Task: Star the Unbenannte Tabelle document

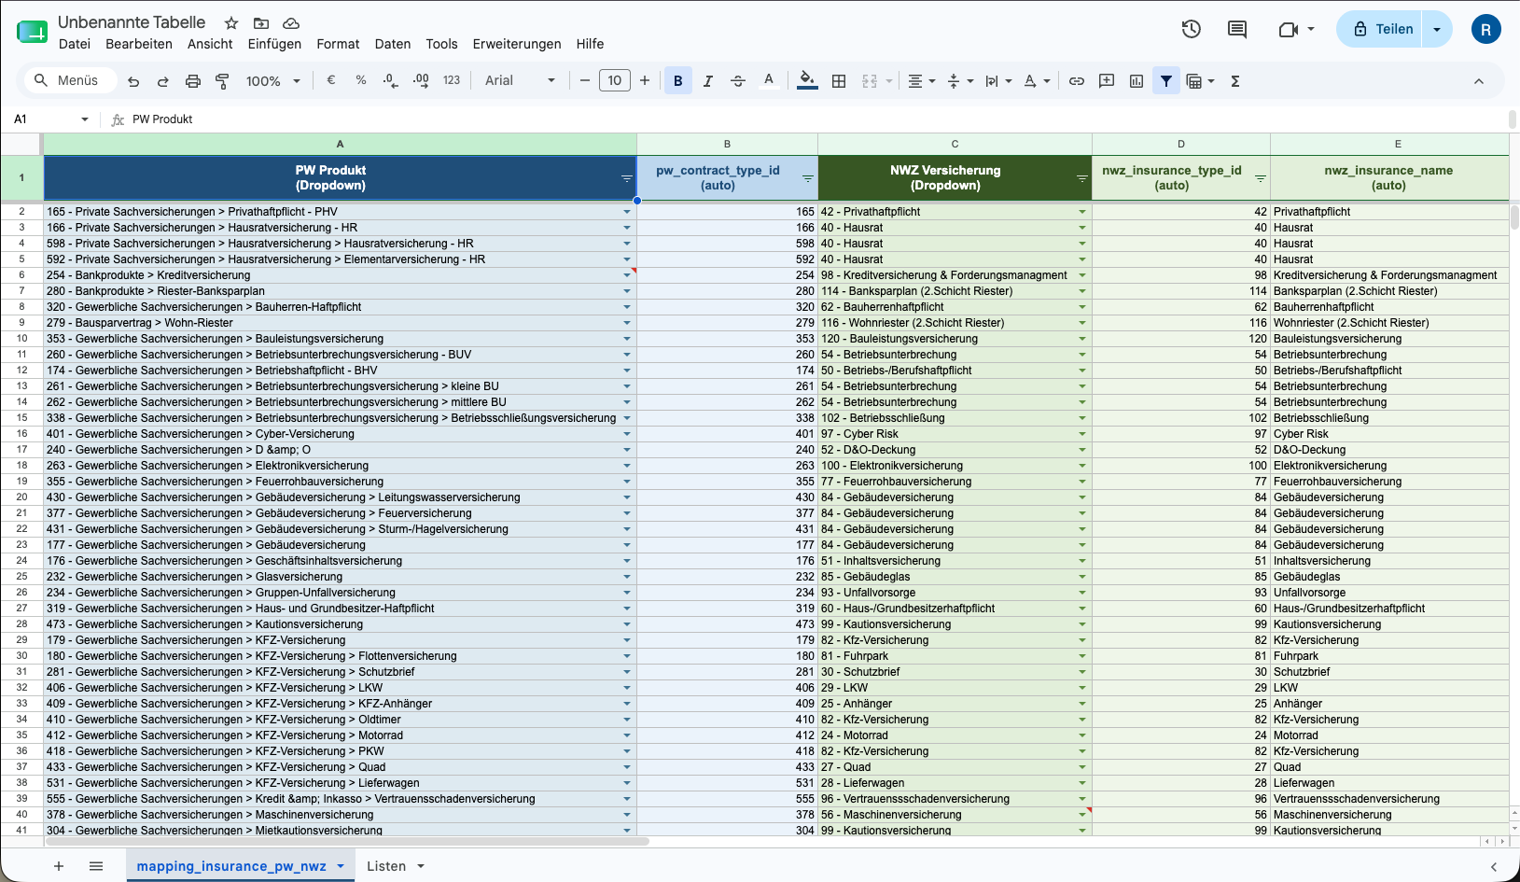Action: click(231, 22)
